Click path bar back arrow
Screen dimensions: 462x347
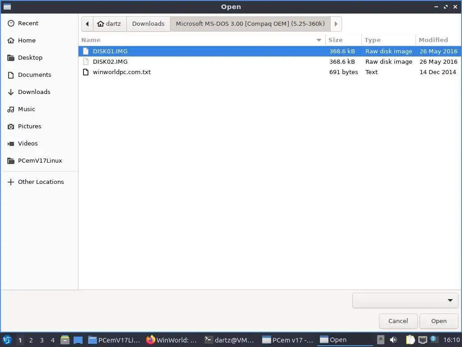[x=87, y=24]
